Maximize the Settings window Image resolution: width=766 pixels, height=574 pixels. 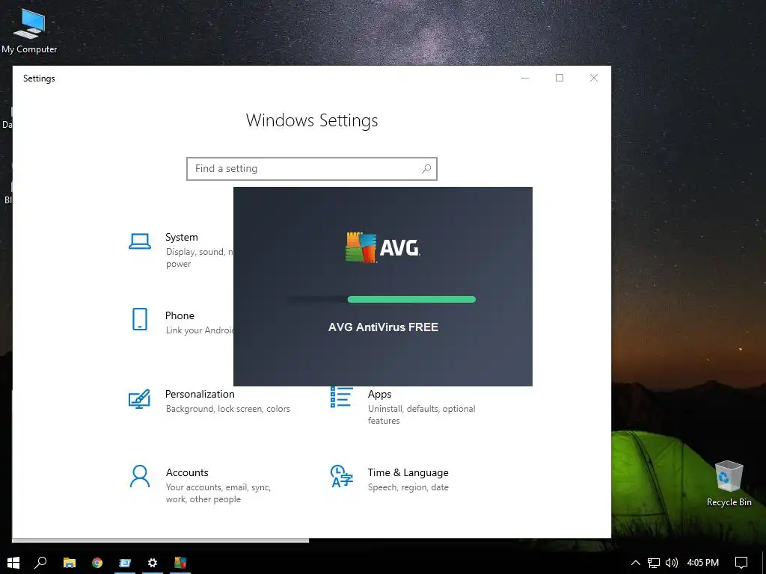(x=560, y=78)
